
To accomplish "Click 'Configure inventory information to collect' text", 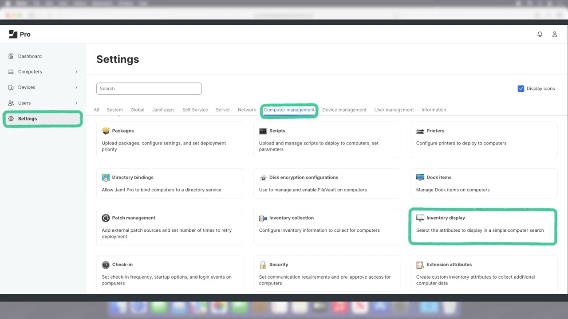I will tap(319, 230).
